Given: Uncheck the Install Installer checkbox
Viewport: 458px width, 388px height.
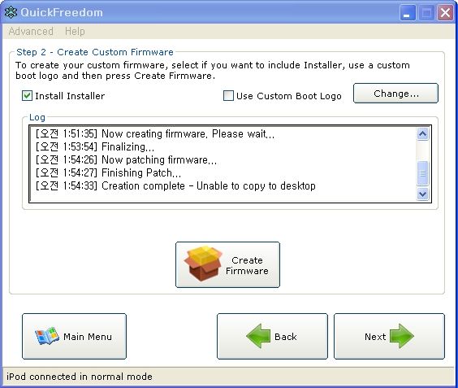Looking at the screenshot, I should (27, 96).
